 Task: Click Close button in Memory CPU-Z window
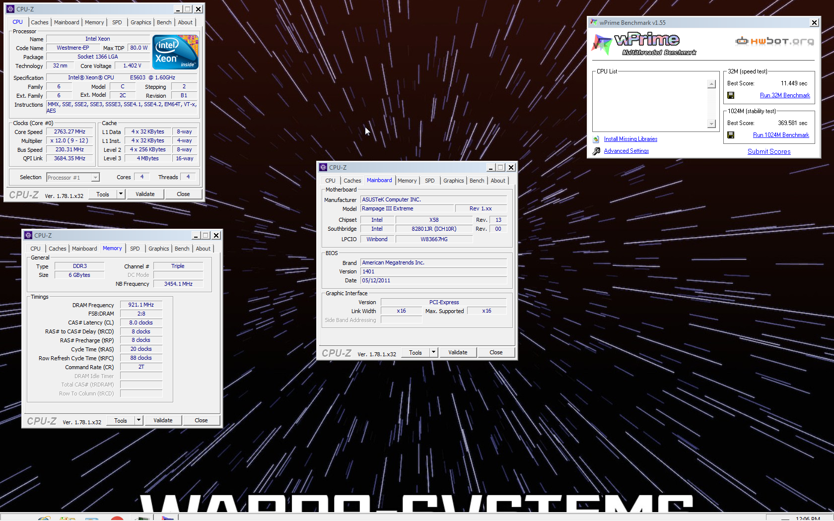pos(201,420)
